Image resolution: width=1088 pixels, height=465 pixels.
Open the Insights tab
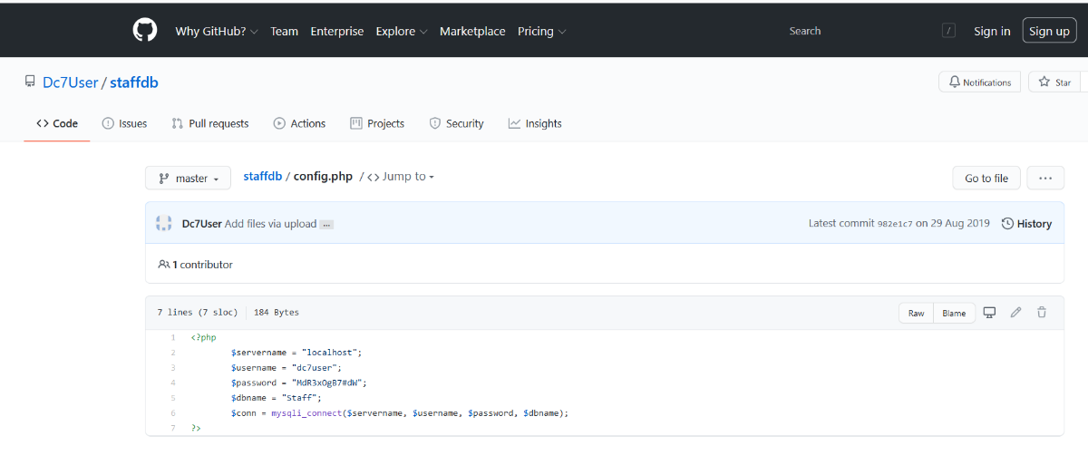pos(535,123)
